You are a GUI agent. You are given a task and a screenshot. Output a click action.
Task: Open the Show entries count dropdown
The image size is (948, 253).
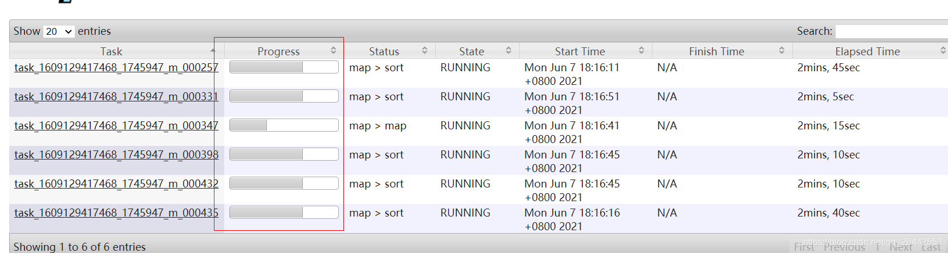(59, 31)
